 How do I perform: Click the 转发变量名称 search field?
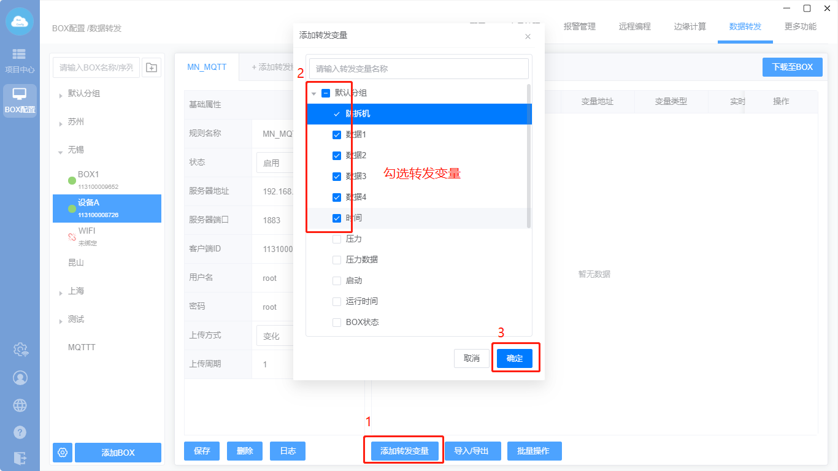418,69
